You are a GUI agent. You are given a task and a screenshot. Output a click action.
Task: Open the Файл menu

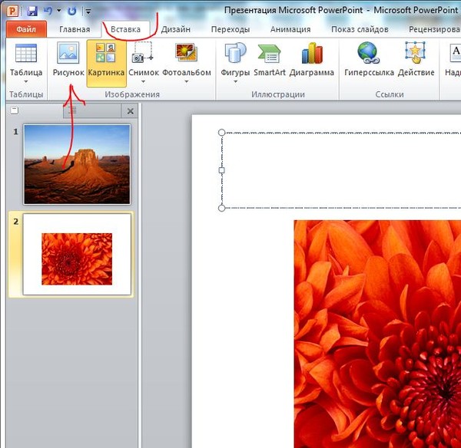[x=26, y=29]
